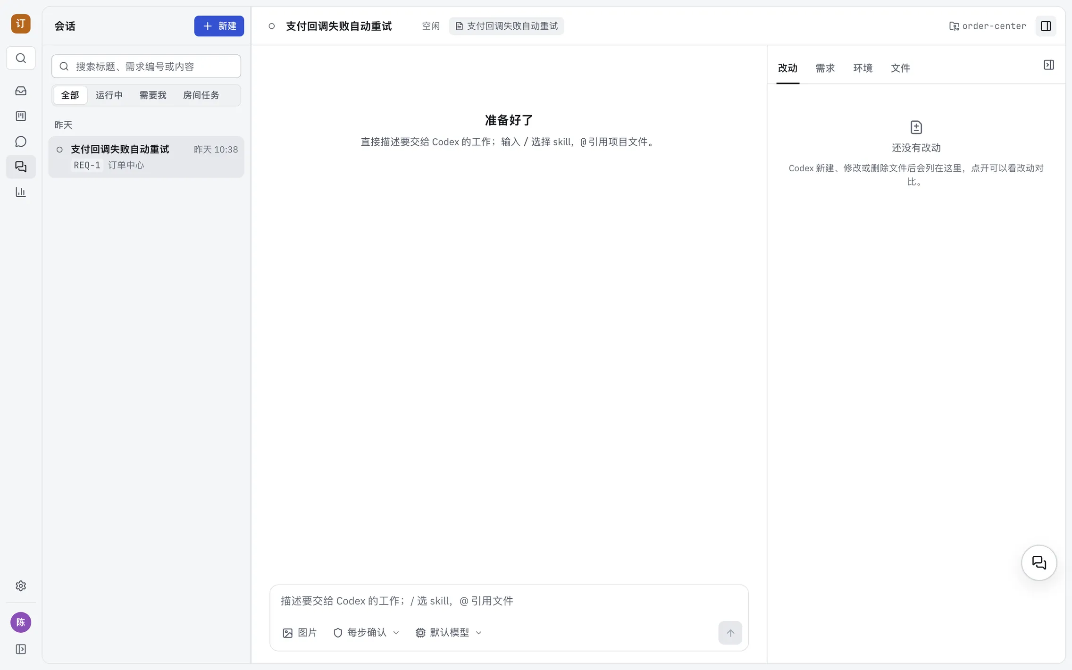This screenshot has height=670, width=1072.
Task: Click the 支付回调失败自动重试 document chip in header
Action: (x=507, y=26)
